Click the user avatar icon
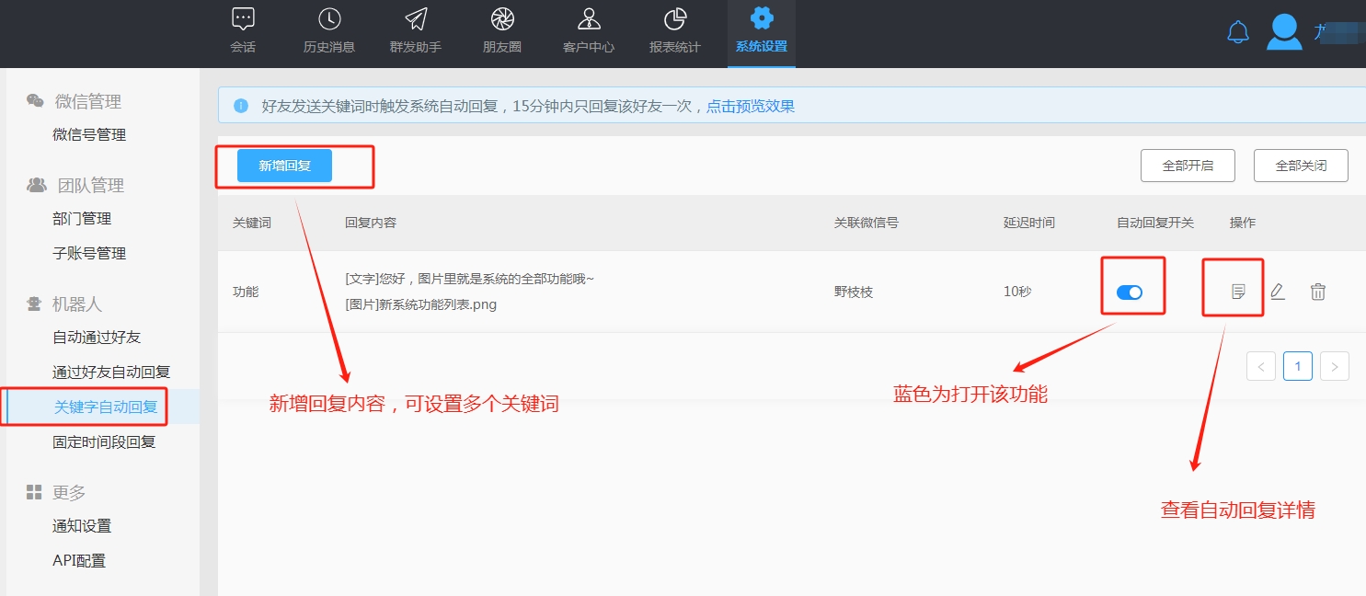1366x596 pixels. [1284, 32]
